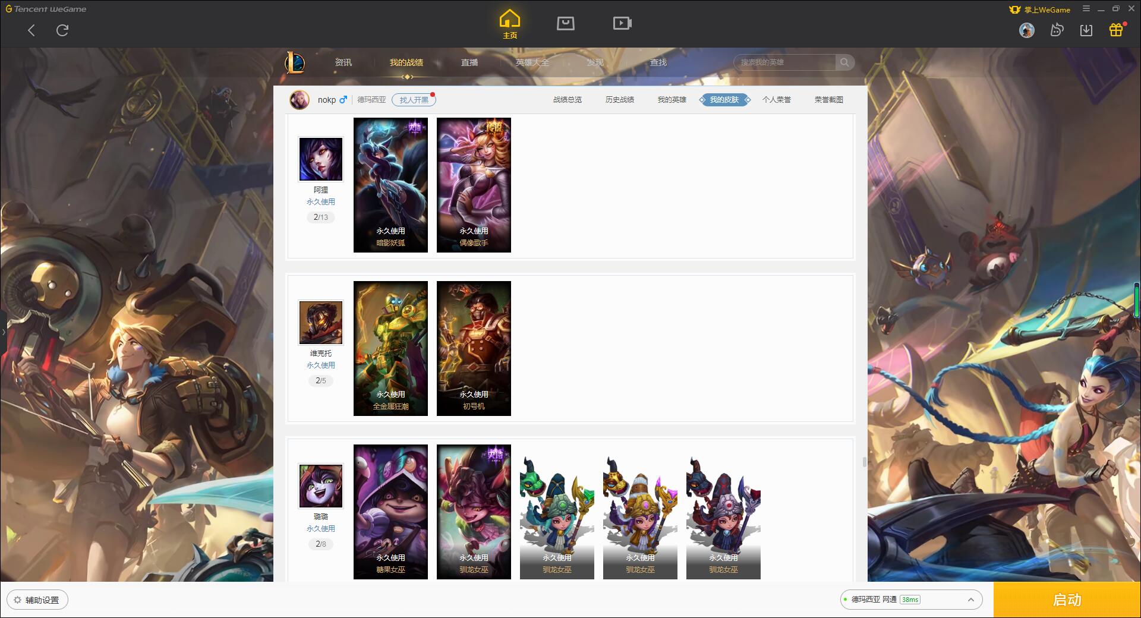
Task: Open the 暗影妖狐 skin card
Action: [x=390, y=185]
